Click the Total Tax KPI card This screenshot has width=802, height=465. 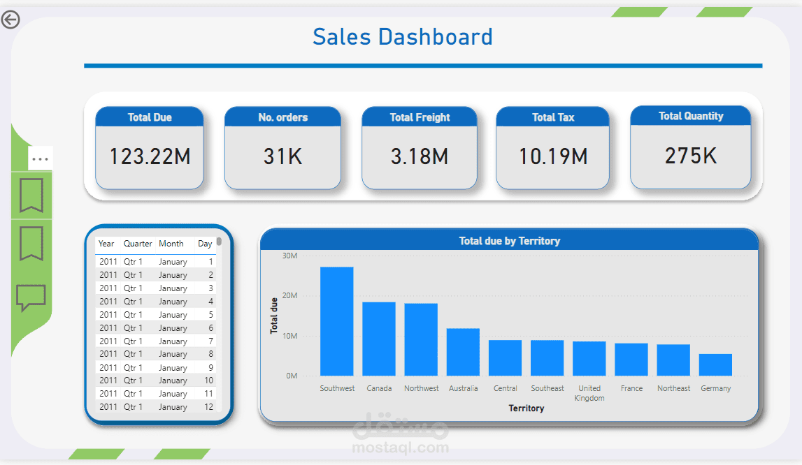(x=552, y=147)
